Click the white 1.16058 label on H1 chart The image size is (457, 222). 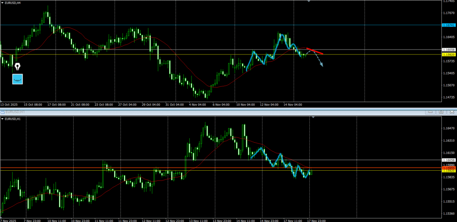point(448,160)
